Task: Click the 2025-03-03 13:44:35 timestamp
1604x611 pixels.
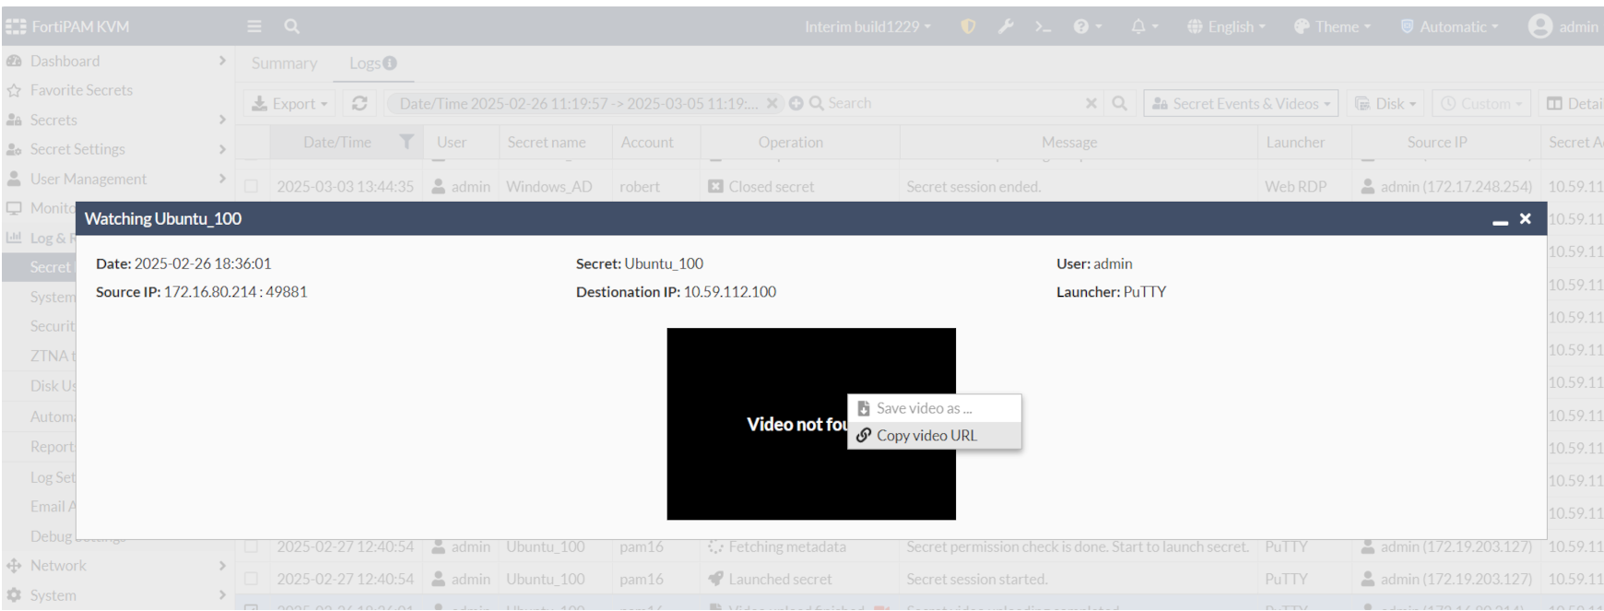Action: click(345, 186)
